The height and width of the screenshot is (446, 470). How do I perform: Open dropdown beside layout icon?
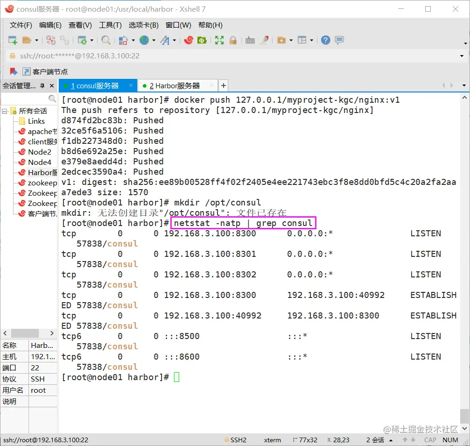(x=311, y=40)
